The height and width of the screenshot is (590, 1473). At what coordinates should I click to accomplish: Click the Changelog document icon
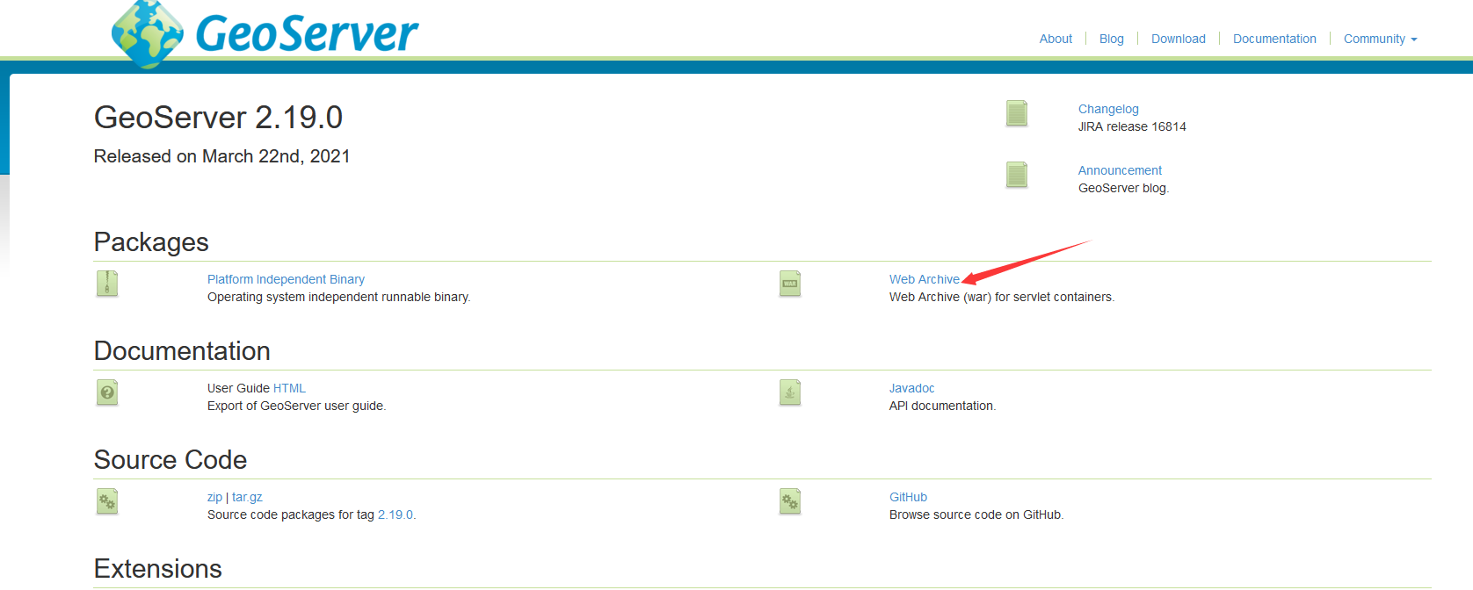pyautogui.click(x=1017, y=113)
